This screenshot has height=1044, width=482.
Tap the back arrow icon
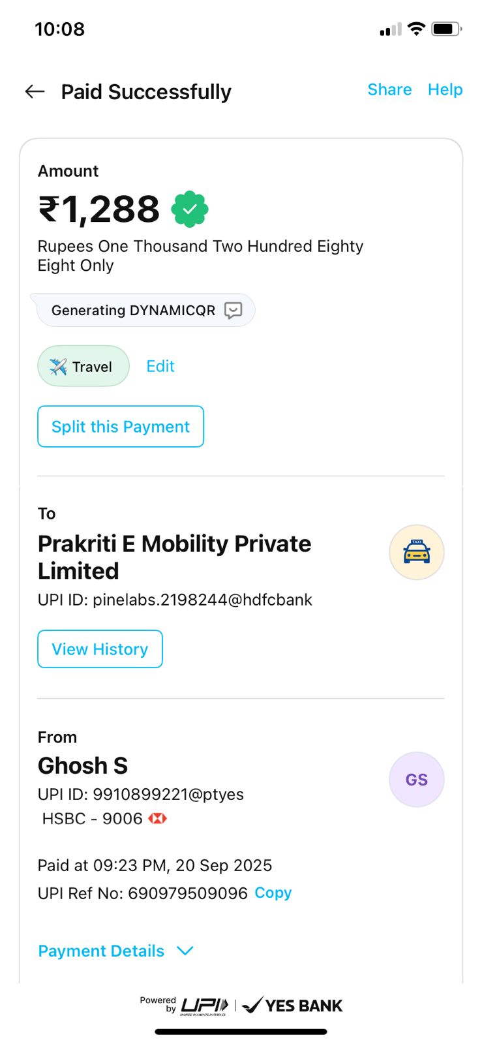pos(35,92)
